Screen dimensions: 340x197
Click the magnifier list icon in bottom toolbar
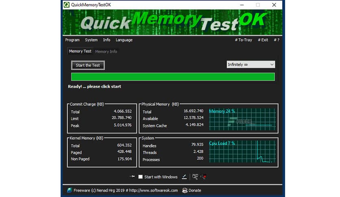[195, 177]
